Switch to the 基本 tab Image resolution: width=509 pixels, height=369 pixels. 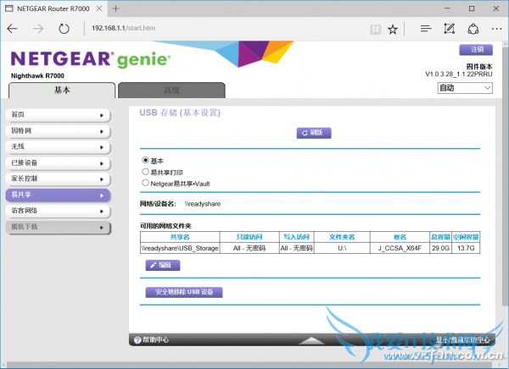click(62, 90)
